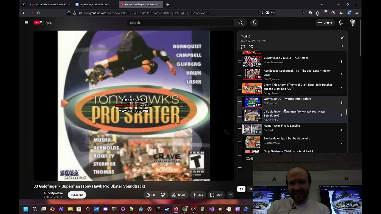The width and height of the screenshot is (381, 214).
Task: Open more options for Ape Escape Soundtrack
Action: click(x=342, y=75)
